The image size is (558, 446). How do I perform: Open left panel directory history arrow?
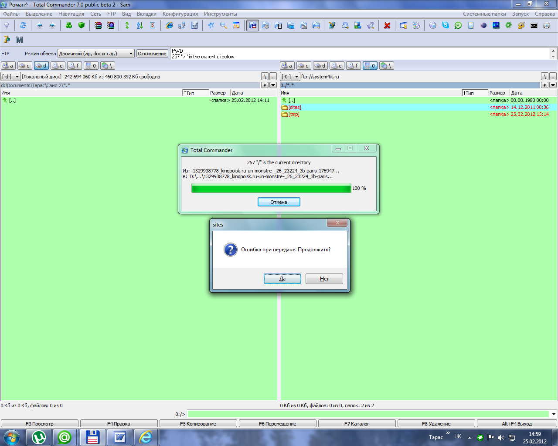pos(273,85)
